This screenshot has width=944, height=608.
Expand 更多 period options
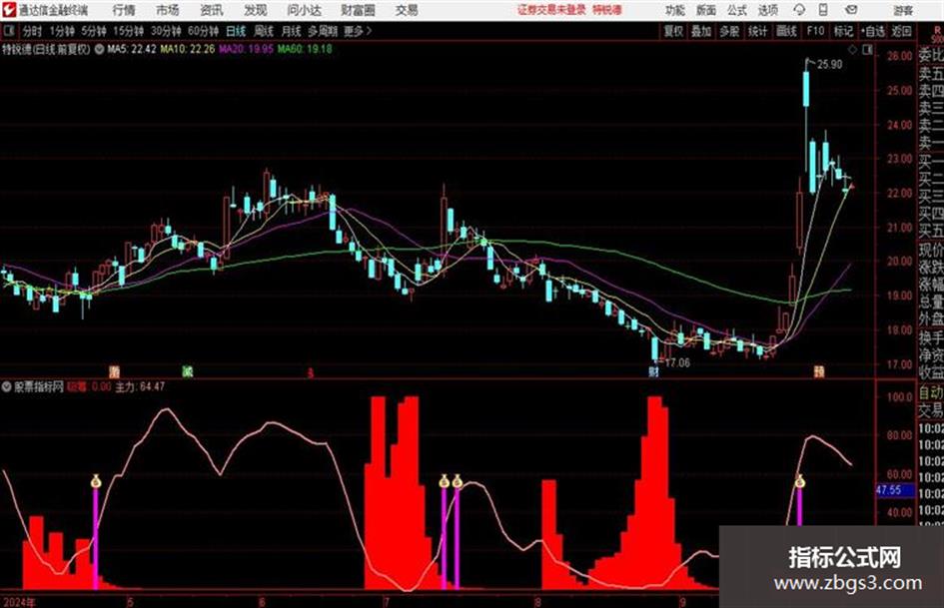(358, 31)
